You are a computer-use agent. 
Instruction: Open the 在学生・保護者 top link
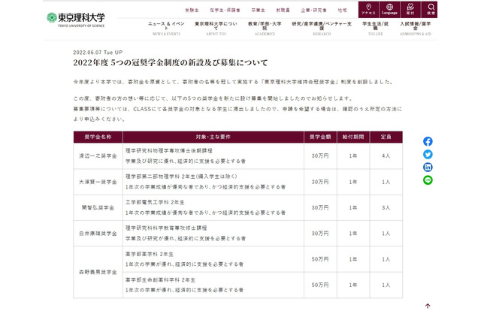tap(225, 10)
